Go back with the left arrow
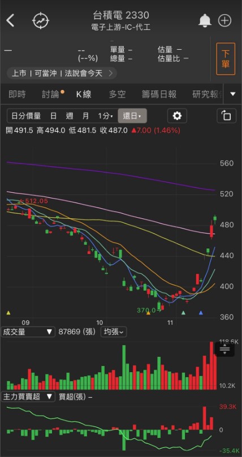The height and width of the screenshot is (457, 242). pos(11,21)
